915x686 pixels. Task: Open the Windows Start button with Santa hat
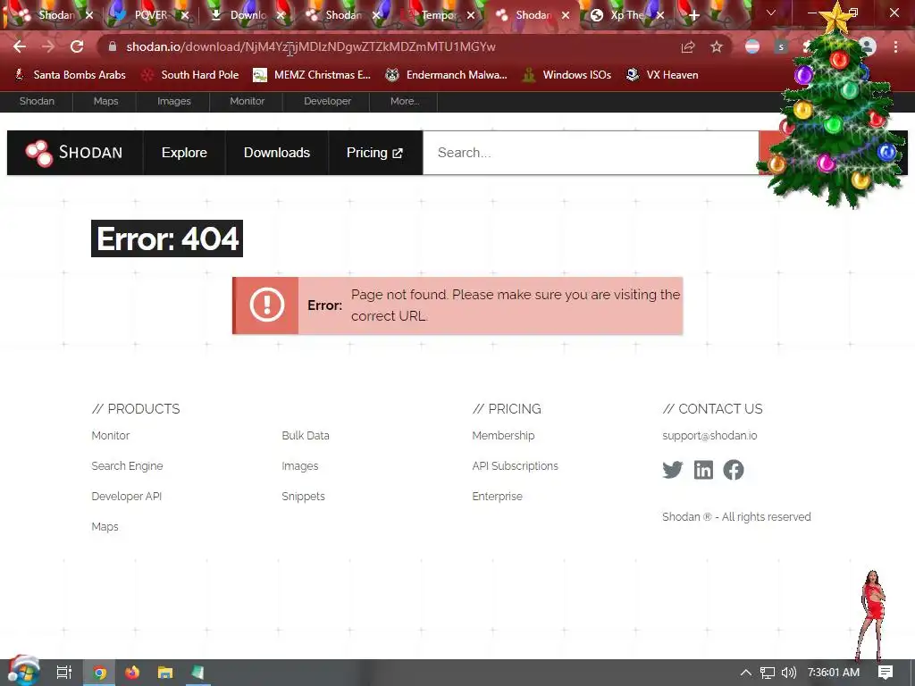tap(22, 672)
